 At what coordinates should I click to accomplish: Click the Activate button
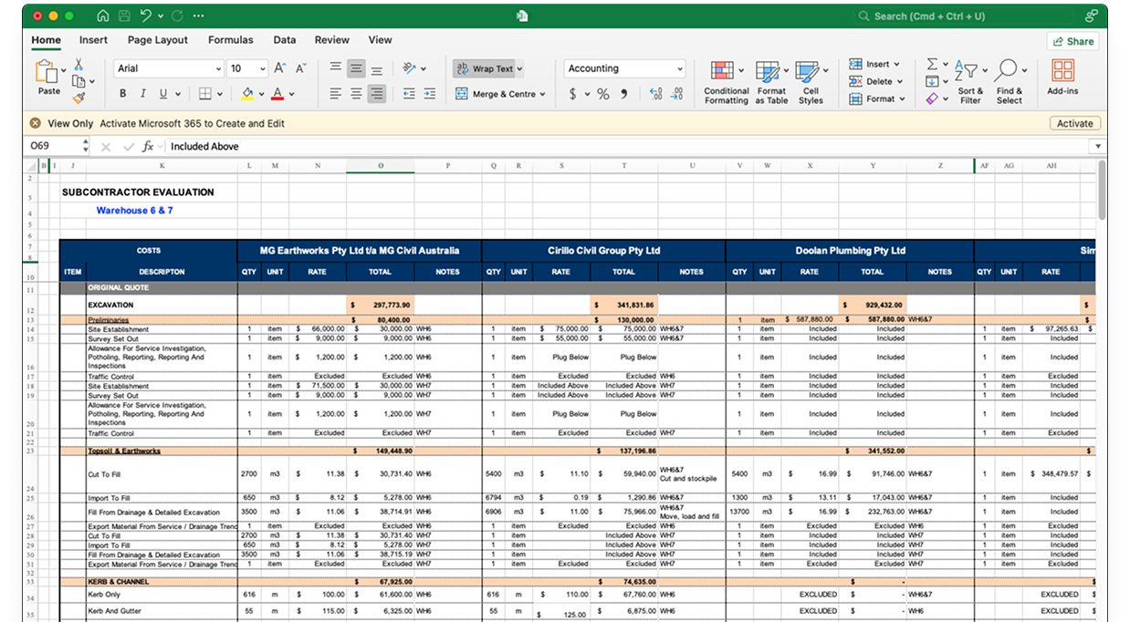click(1074, 122)
